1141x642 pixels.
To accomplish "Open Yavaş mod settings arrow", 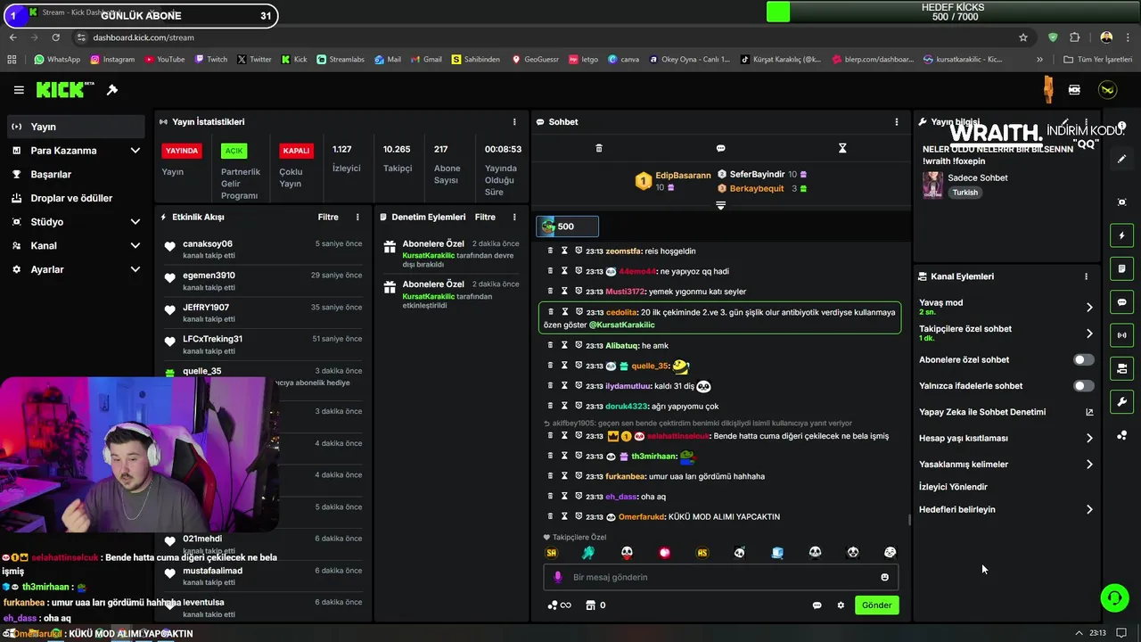I will pos(1089,308).
